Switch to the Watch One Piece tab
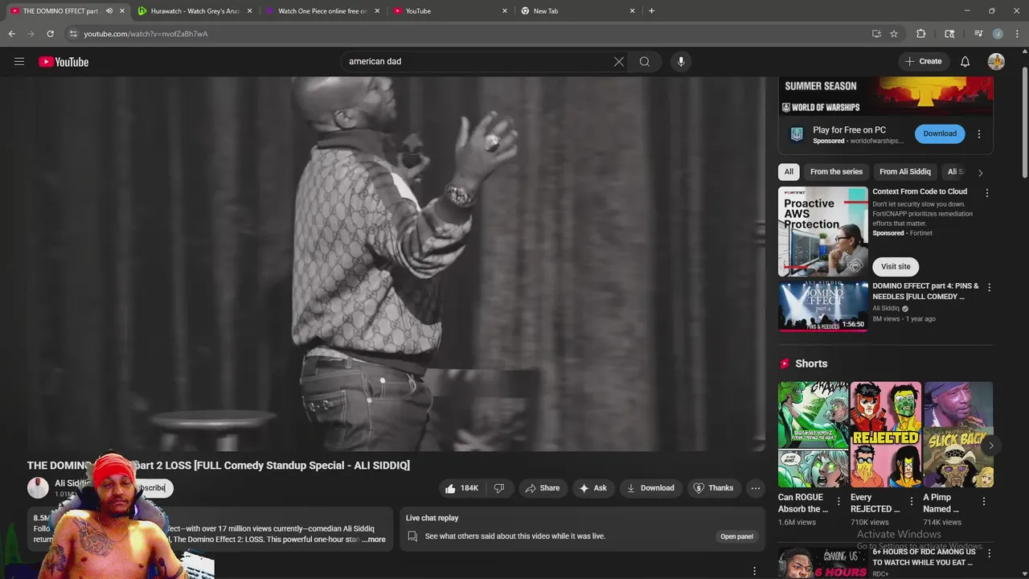Image resolution: width=1029 pixels, height=579 pixels. pyautogui.click(x=322, y=11)
